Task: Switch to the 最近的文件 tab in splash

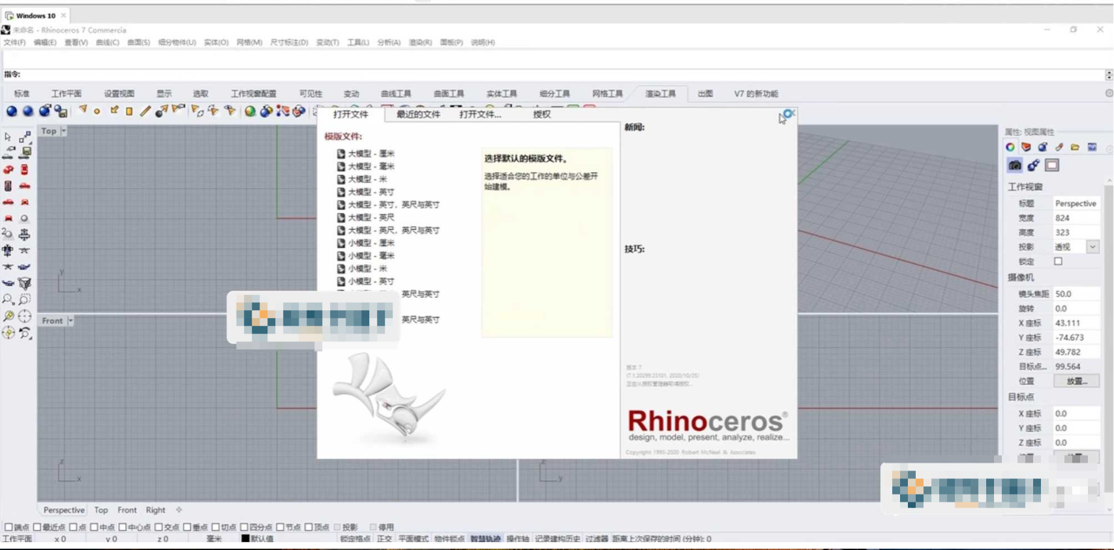Action: coord(418,114)
